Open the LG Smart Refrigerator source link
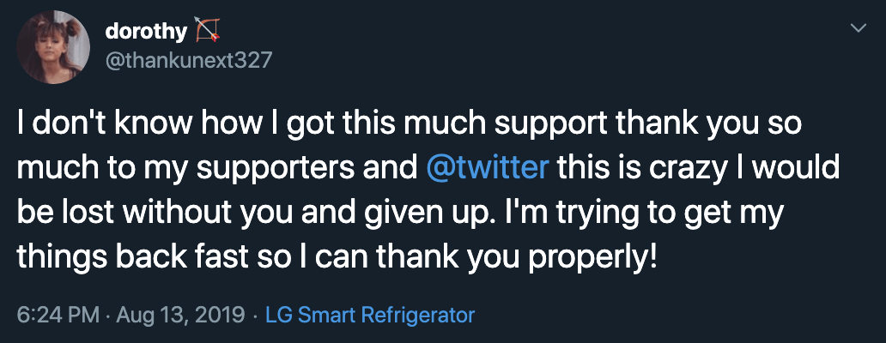 pos(370,315)
